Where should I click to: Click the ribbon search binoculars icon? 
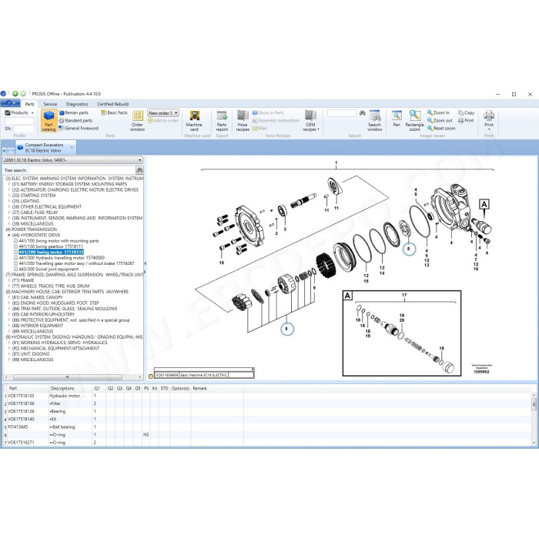[x=362, y=112]
